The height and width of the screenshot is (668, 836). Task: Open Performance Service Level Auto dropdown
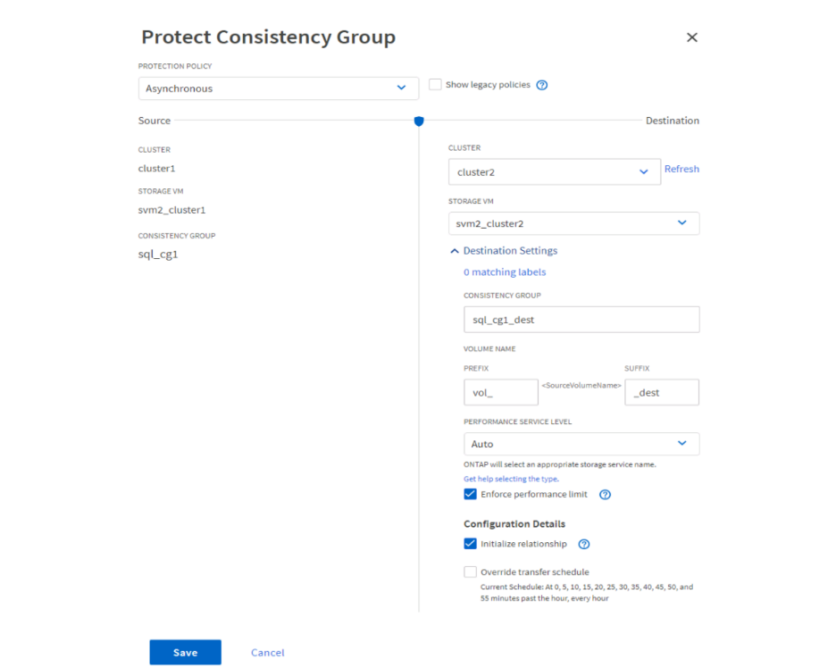coord(581,444)
